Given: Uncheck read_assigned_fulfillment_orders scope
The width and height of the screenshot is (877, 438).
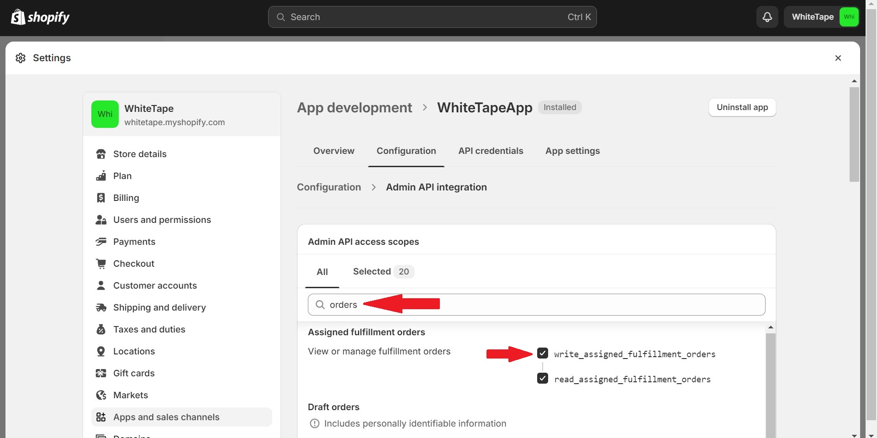Looking at the screenshot, I should (x=543, y=378).
